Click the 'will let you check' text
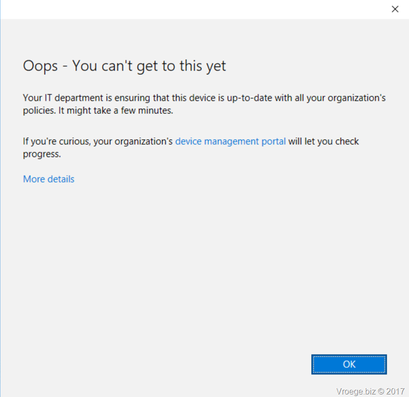409x397 pixels. (x=323, y=141)
